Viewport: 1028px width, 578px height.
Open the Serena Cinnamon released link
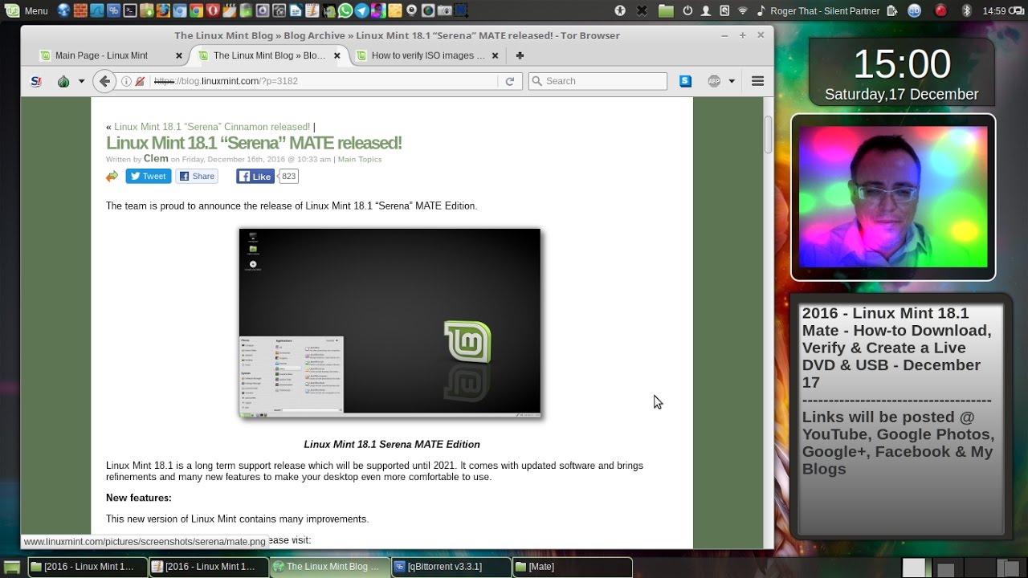tap(212, 127)
